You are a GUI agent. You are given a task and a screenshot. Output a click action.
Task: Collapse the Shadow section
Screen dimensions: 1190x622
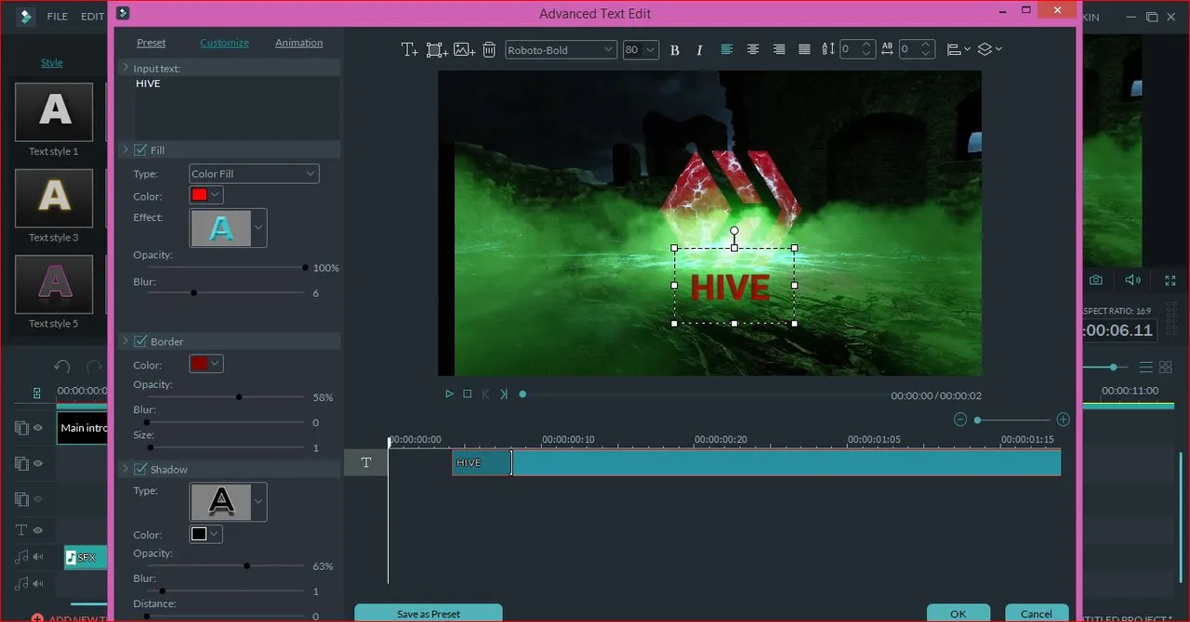126,470
